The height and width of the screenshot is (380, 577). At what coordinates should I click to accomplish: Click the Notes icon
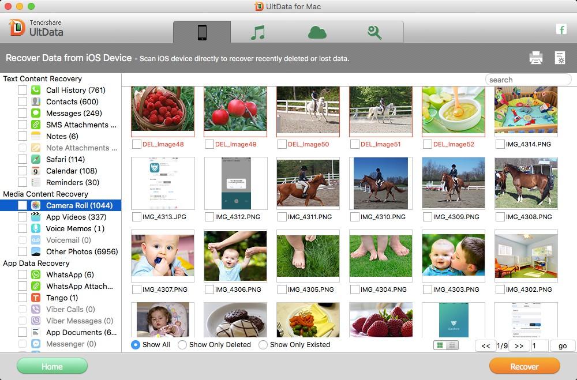[x=36, y=136]
